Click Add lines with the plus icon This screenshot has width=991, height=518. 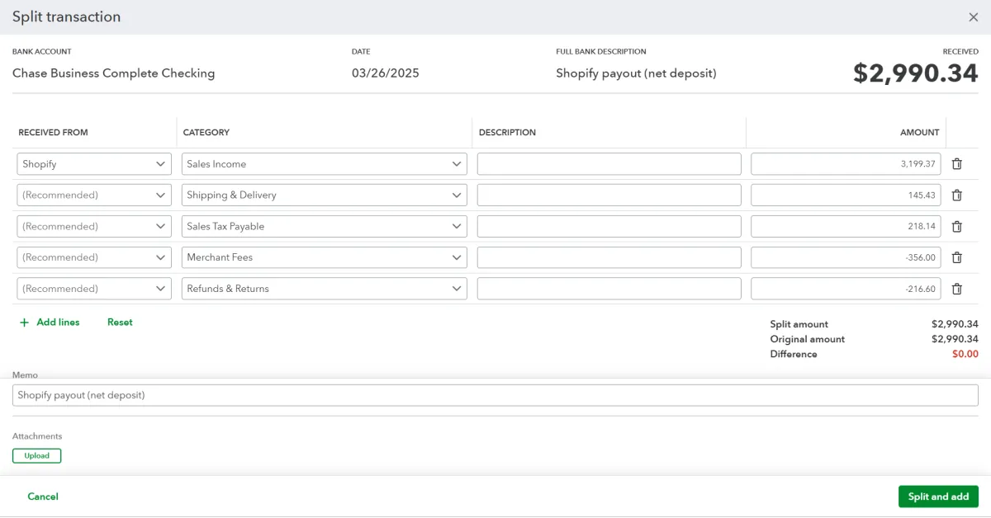click(50, 323)
